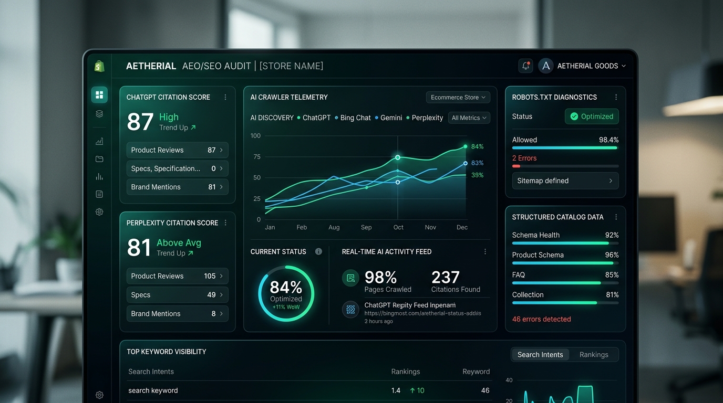Image resolution: width=723 pixels, height=403 pixels.
Task: Open the flower-shaped AI icon in sidebar
Action: coord(99,212)
